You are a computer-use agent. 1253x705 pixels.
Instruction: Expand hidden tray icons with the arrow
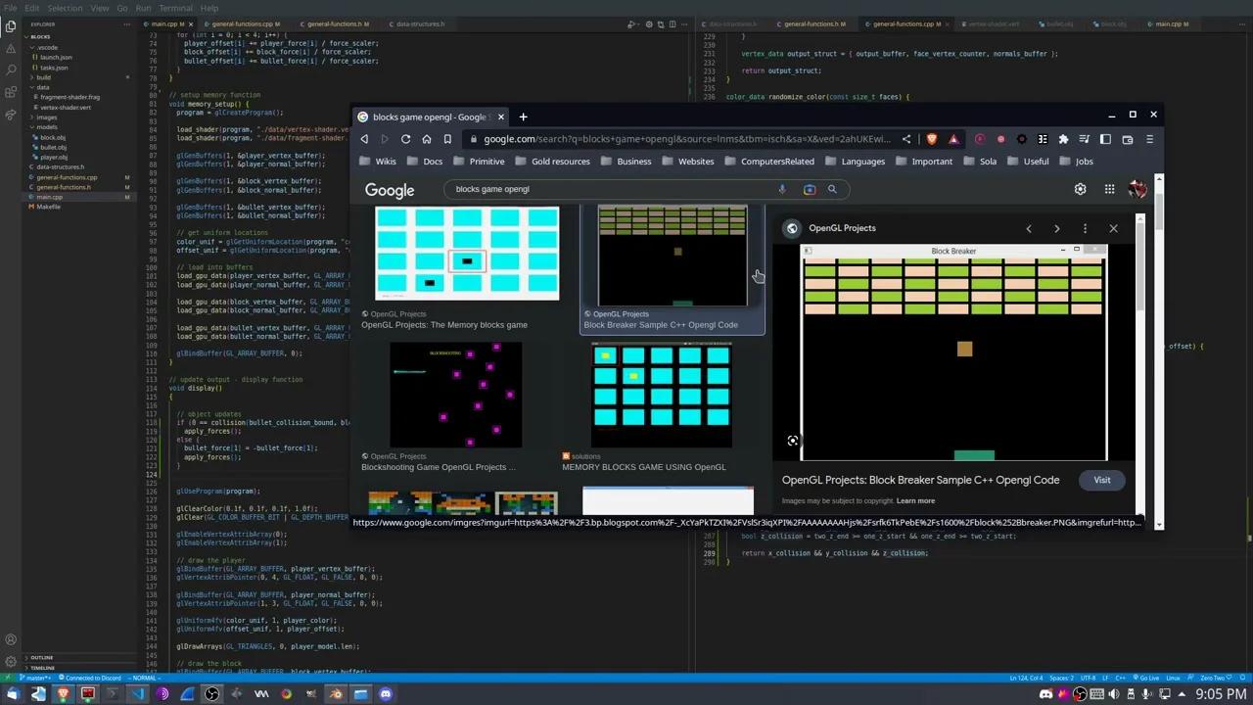coord(1182,694)
